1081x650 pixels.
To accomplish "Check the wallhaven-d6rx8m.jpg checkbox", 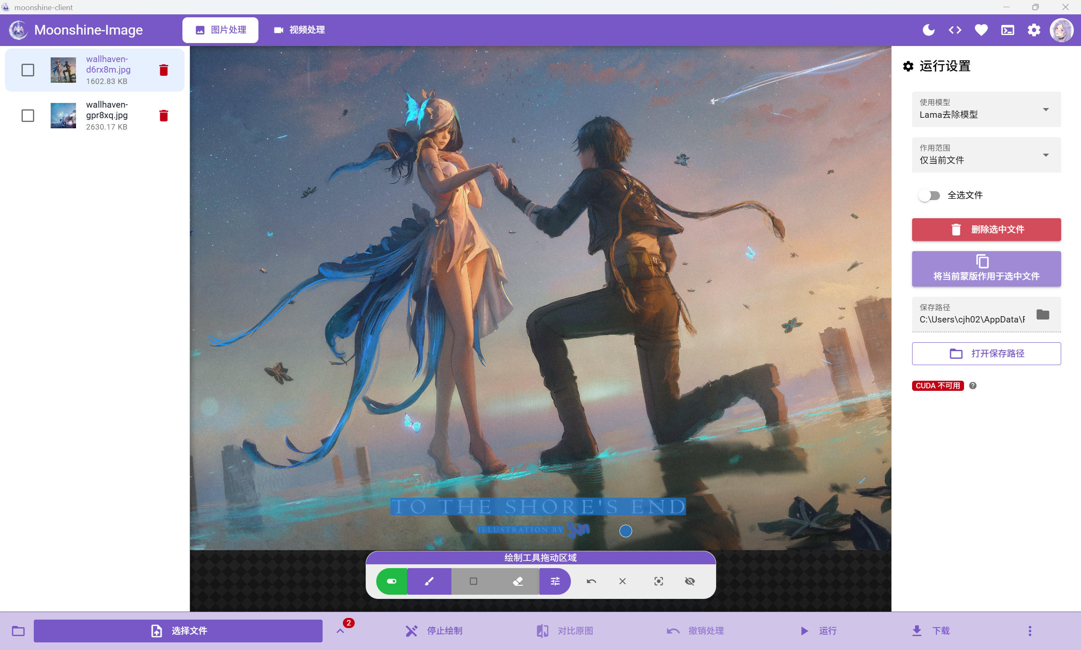I will point(27,70).
